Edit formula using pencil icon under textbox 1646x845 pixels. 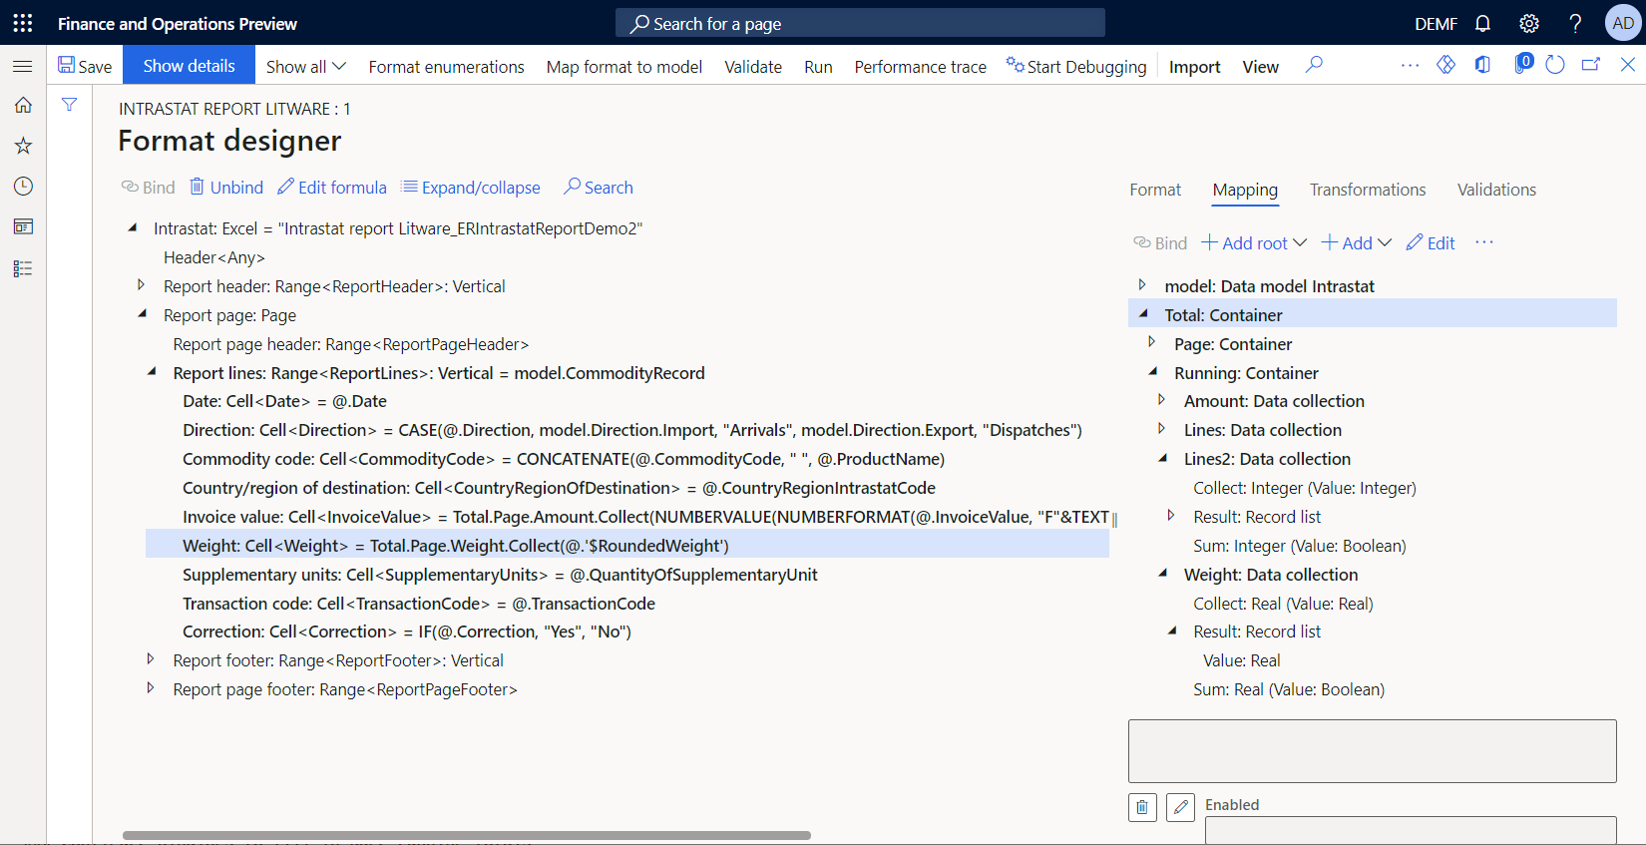(1180, 807)
